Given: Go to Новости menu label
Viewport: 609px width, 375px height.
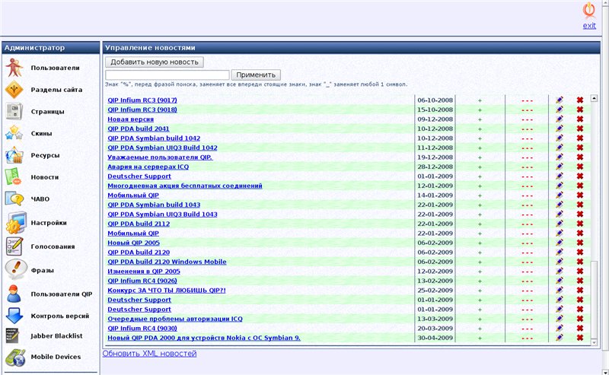Looking at the screenshot, I should [x=45, y=177].
